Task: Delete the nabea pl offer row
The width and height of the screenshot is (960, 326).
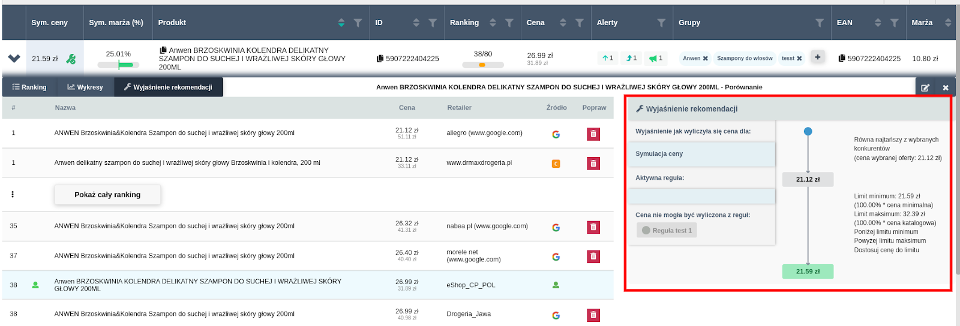Action: tap(593, 227)
